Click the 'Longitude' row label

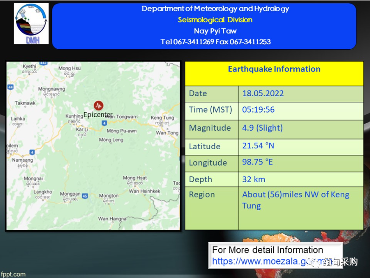point(208,163)
